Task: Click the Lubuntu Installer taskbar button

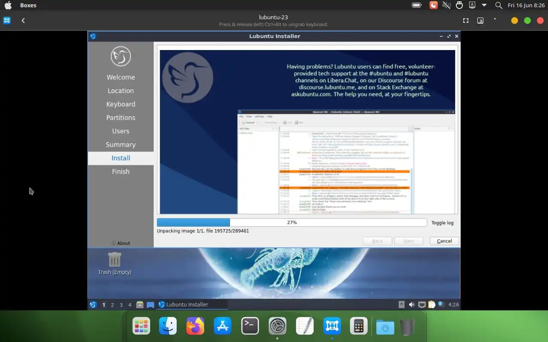Action: [192, 305]
